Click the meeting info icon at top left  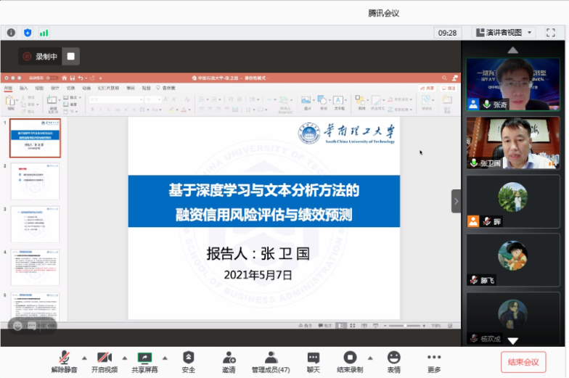[11, 33]
